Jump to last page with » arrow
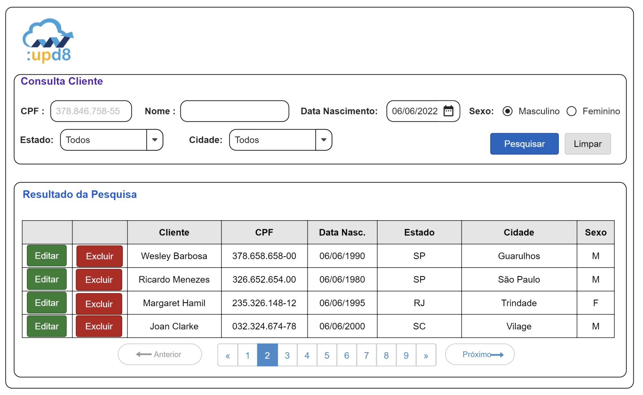 426,355
